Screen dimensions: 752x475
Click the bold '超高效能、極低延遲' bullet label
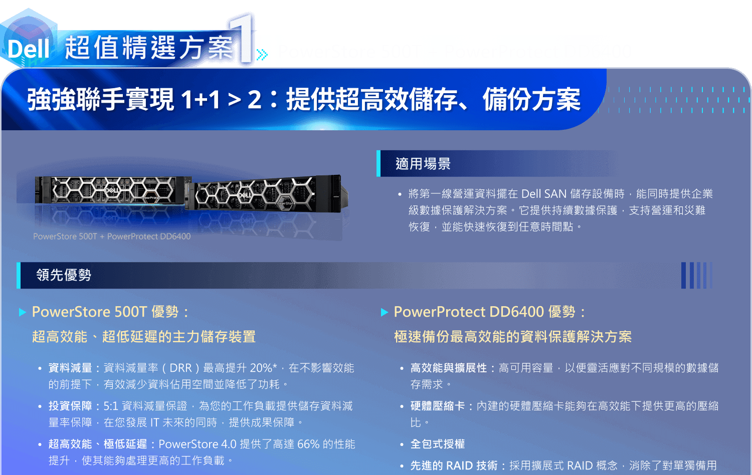point(98,444)
